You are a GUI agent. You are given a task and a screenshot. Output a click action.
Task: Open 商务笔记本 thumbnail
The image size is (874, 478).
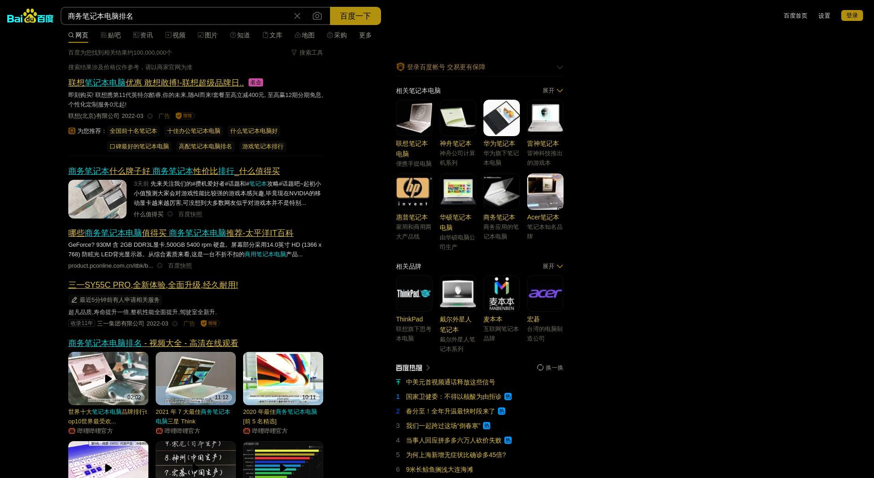[502, 192]
